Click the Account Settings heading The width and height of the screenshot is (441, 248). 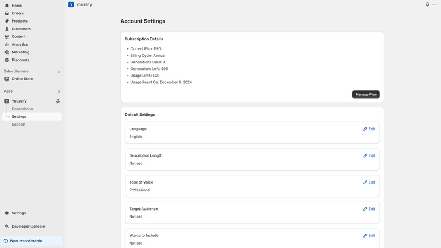(x=143, y=21)
